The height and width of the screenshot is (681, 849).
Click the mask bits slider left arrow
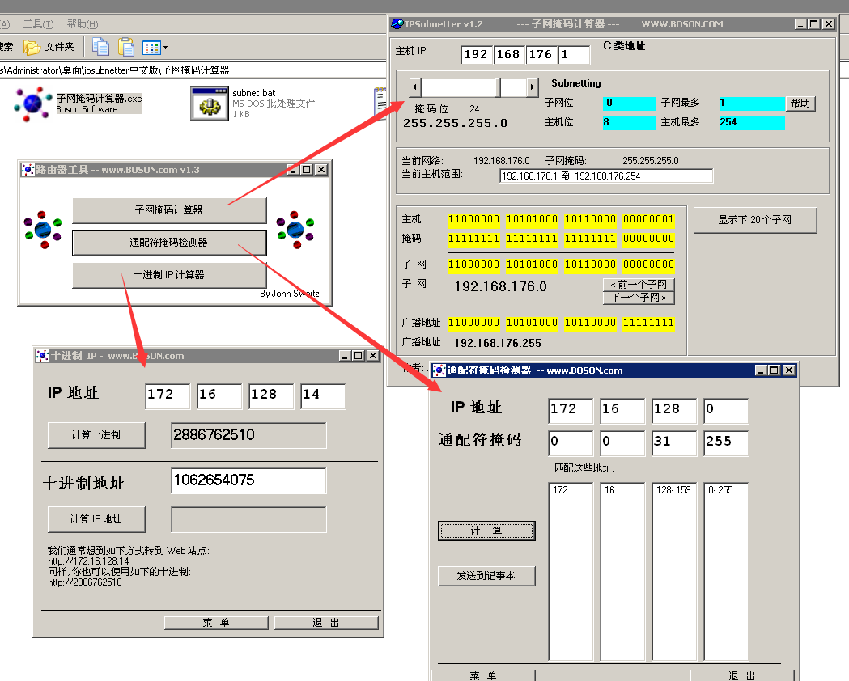pos(414,87)
